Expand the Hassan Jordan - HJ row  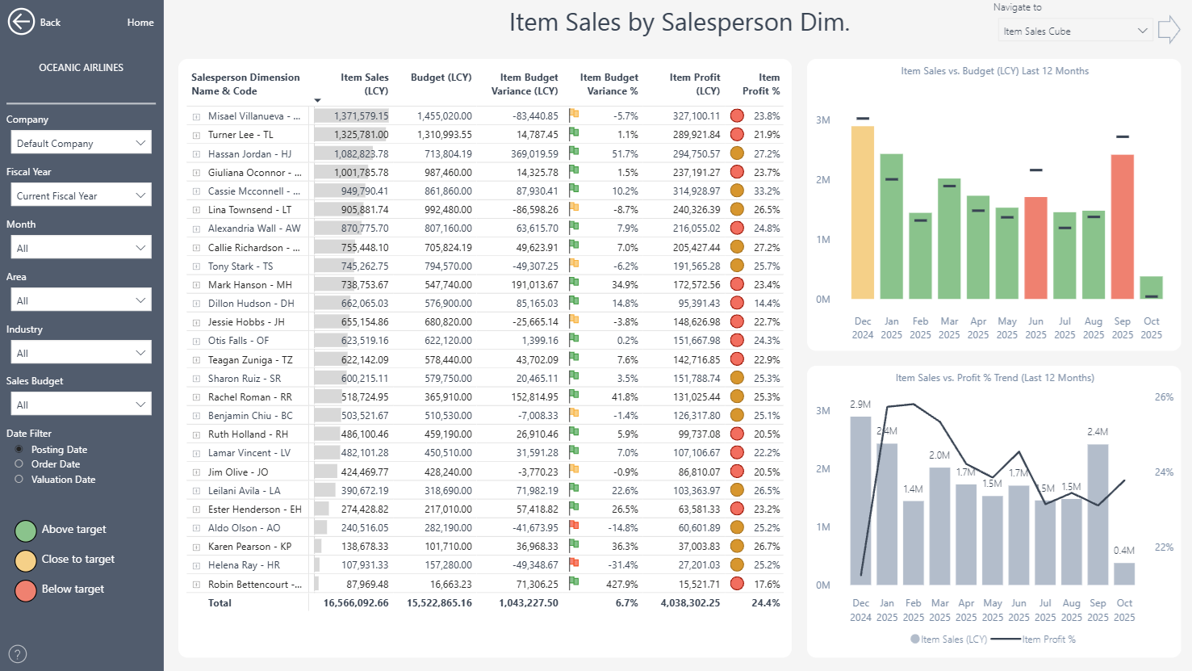tap(196, 154)
